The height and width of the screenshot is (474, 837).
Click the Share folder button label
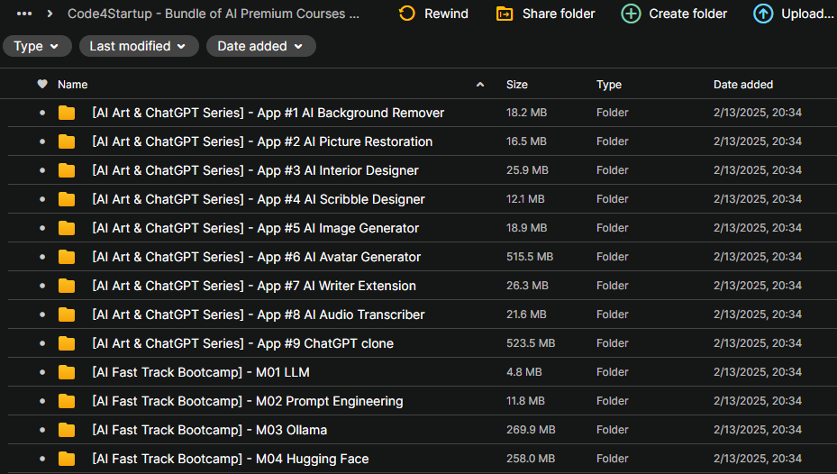[x=559, y=14]
